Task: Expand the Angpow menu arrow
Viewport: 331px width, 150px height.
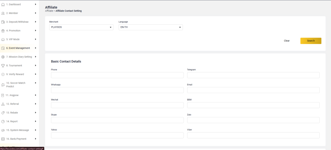Action: click(36, 95)
